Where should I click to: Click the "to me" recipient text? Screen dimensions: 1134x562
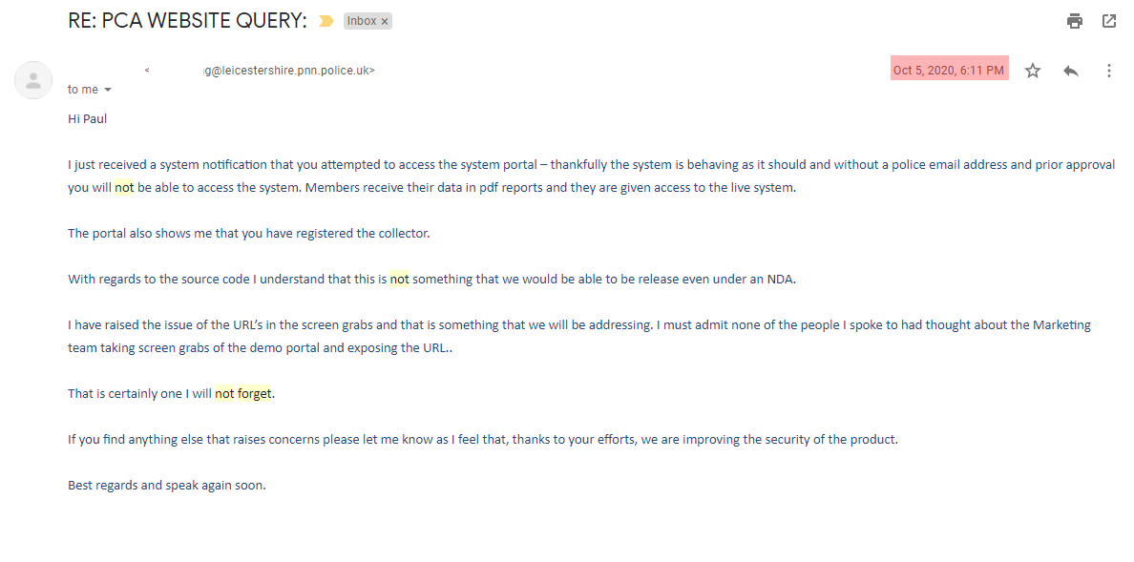(x=83, y=90)
